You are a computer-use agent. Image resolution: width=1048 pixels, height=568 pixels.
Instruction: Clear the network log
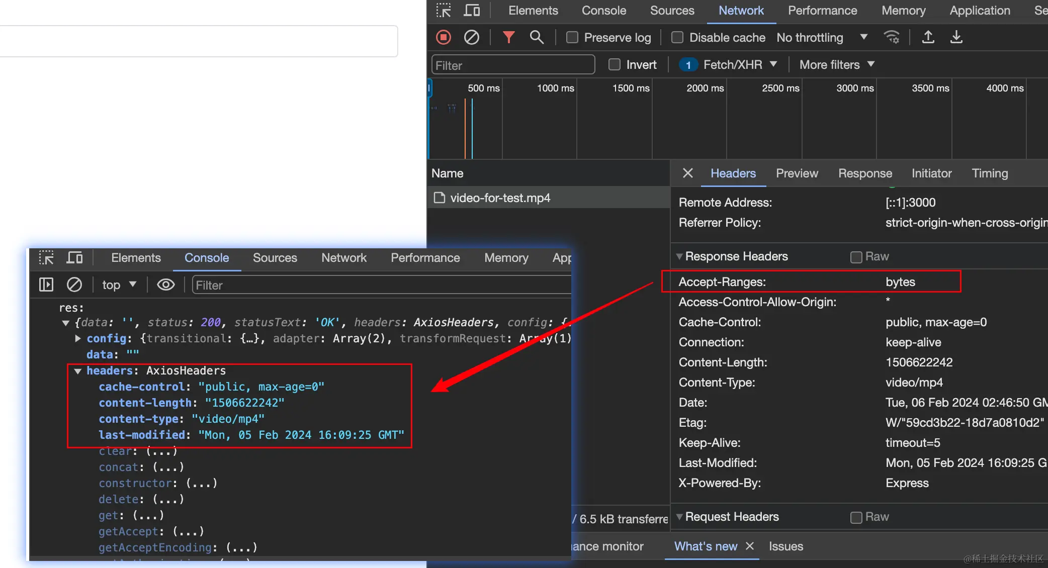(x=471, y=37)
